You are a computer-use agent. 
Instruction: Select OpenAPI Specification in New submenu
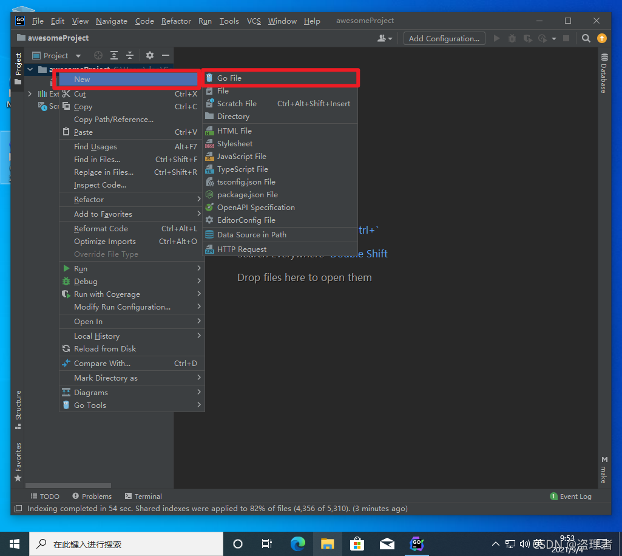(280, 207)
